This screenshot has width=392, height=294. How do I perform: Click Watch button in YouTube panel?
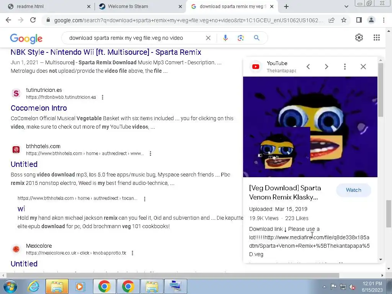(x=353, y=190)
